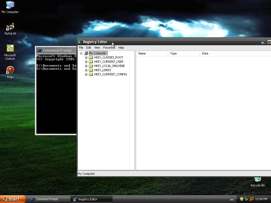Select the HKEY_LOCAL_MACHINE label
The image size is (271, 203).
pyautogui.click(x=109, y=66)
